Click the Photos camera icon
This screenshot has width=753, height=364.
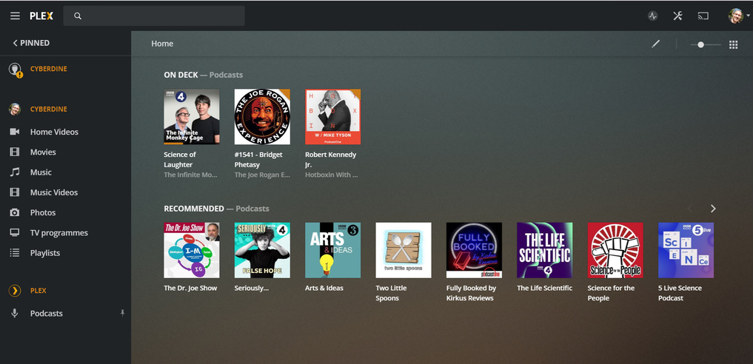coord(15,212)
